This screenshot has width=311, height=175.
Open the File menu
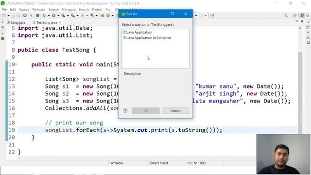[4, 9]
